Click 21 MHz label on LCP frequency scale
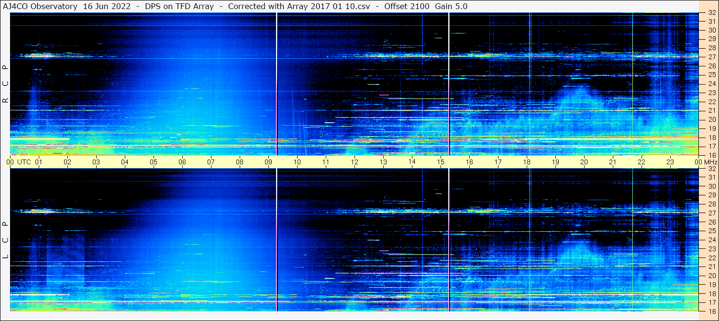 711,267
